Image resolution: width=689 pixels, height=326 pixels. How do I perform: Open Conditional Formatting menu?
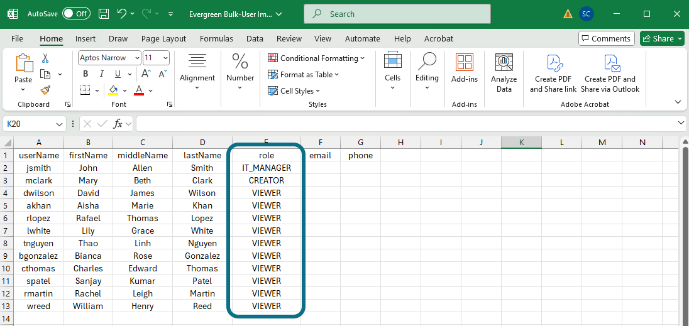[316, 58]
